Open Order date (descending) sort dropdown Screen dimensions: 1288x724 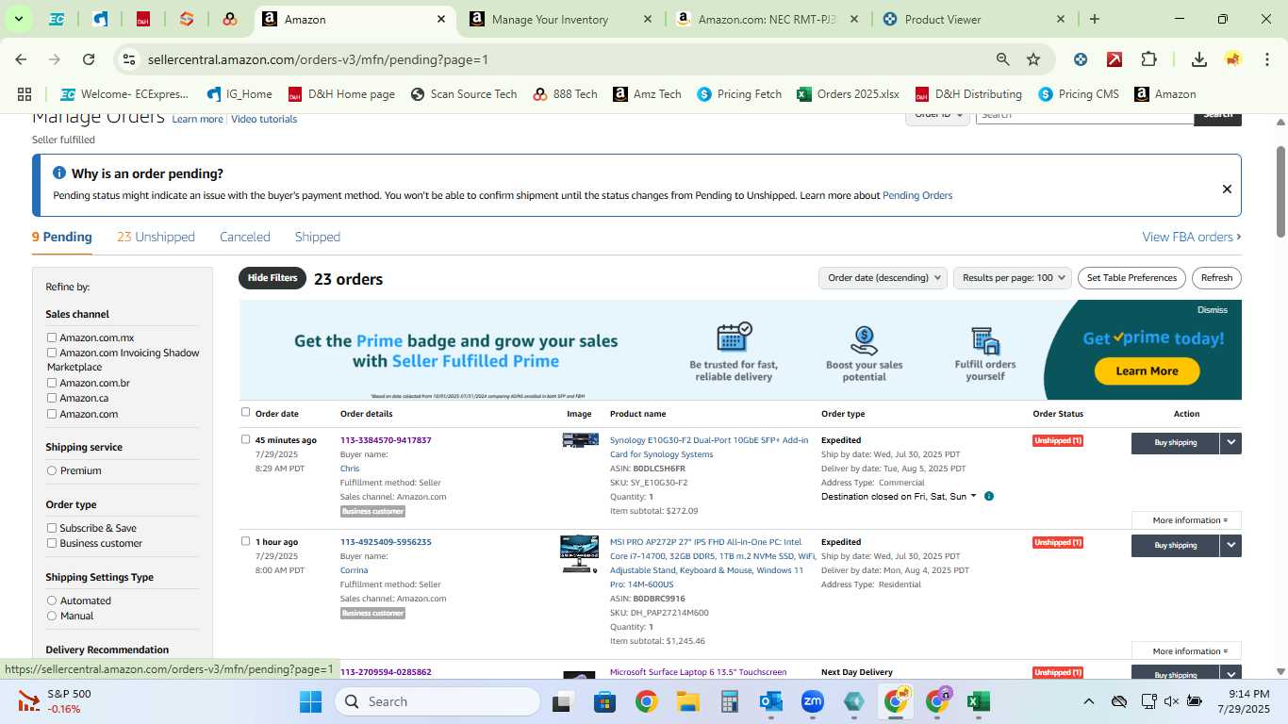point(883,278)
